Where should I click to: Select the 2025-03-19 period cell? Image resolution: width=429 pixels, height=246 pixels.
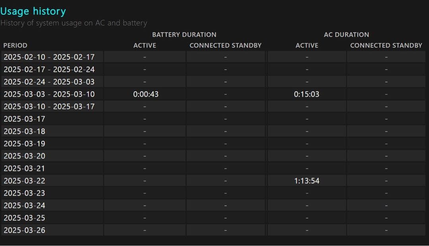click(24, 144)
